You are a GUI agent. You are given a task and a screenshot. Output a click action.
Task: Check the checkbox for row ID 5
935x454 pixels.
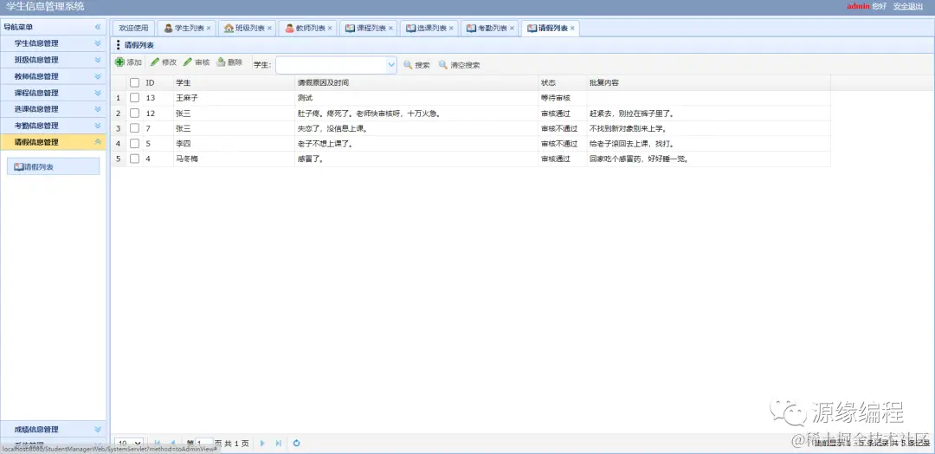click(135, 144)
